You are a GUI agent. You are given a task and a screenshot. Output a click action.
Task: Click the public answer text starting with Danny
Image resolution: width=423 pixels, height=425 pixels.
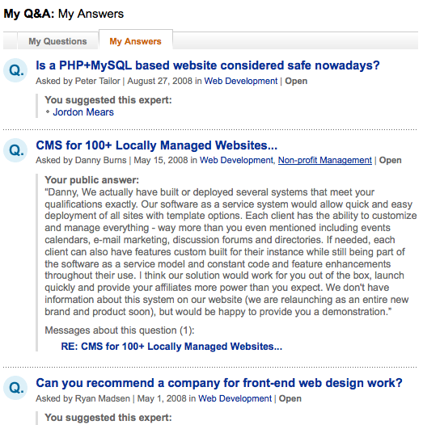pyautogui.click(x=231, y=252)
